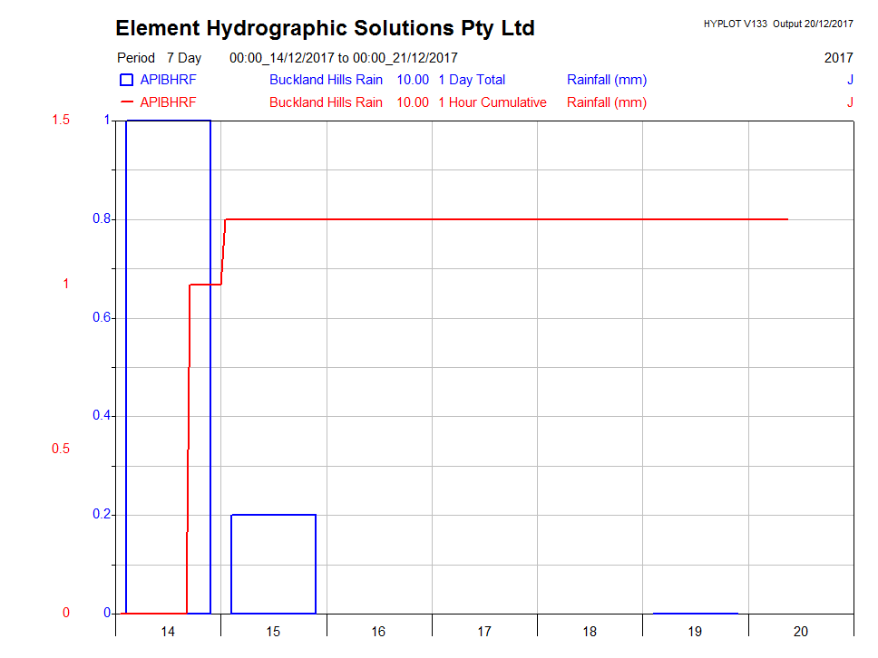
Task: Click day 19 on the x-axis
Action: 695,632
